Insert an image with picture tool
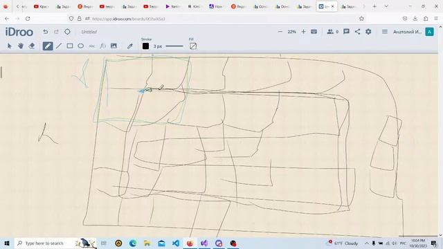Image resolution: width=443 pixels, height=249 pixels. (x=114, y=46)
